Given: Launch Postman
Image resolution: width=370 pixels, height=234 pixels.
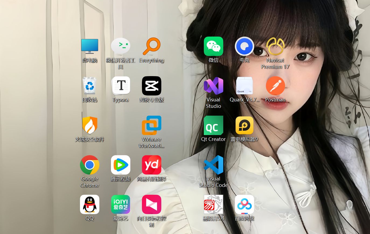Looking at the screenshot, I should click(x=275, y=86).
